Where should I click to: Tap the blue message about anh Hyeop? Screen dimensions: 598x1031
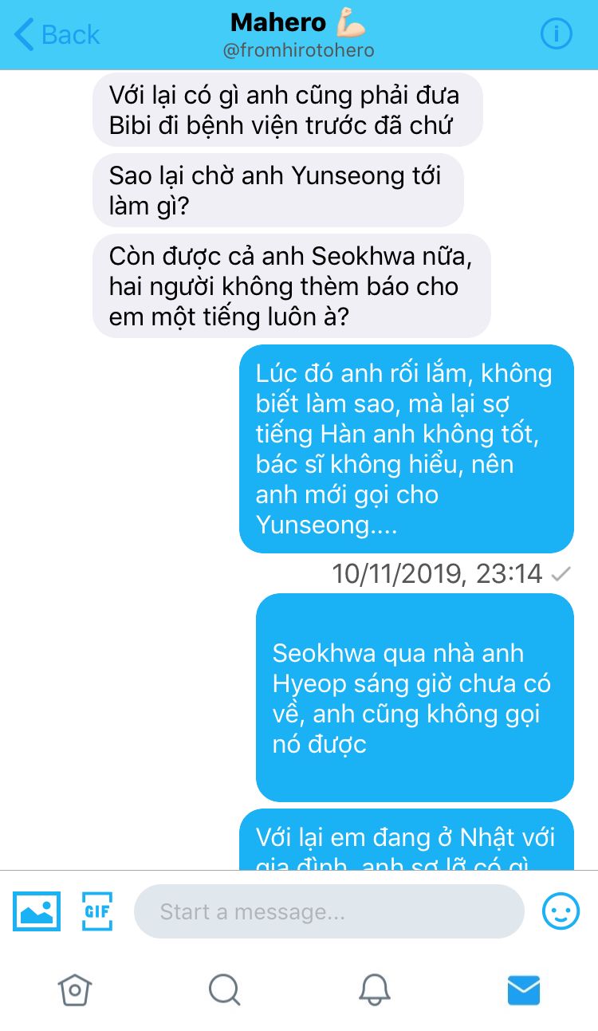click(x=415, y=698)
